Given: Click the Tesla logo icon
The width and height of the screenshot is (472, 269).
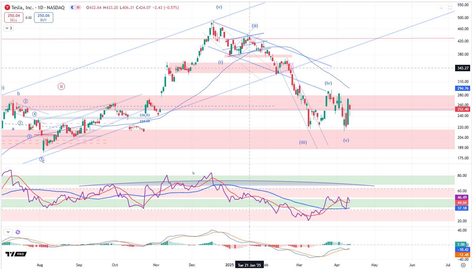Looking at the screenshot, I should (7, 7).
